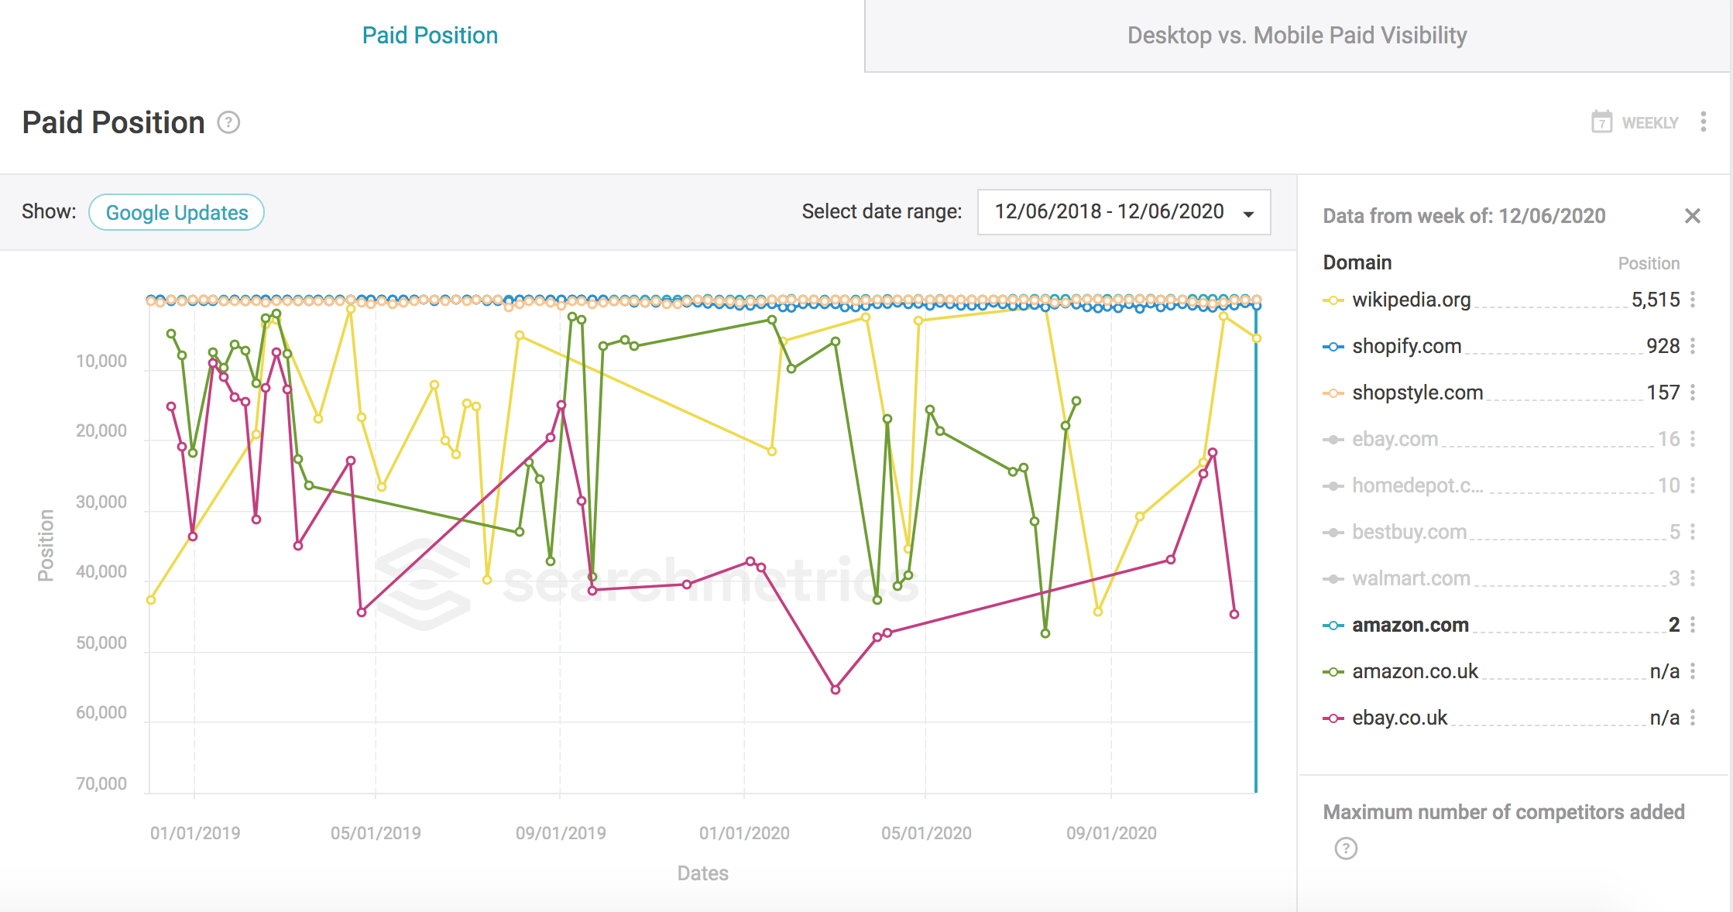Open bestbuy.com row options menu
This screenshot has height=912, width=1733.
click(1693, 532)
